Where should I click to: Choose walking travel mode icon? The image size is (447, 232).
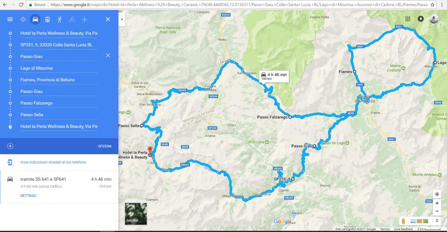[x=60, y=19]
